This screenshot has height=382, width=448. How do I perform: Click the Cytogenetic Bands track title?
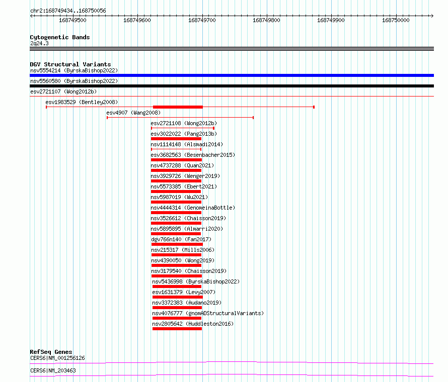click(x=60, y=37)
